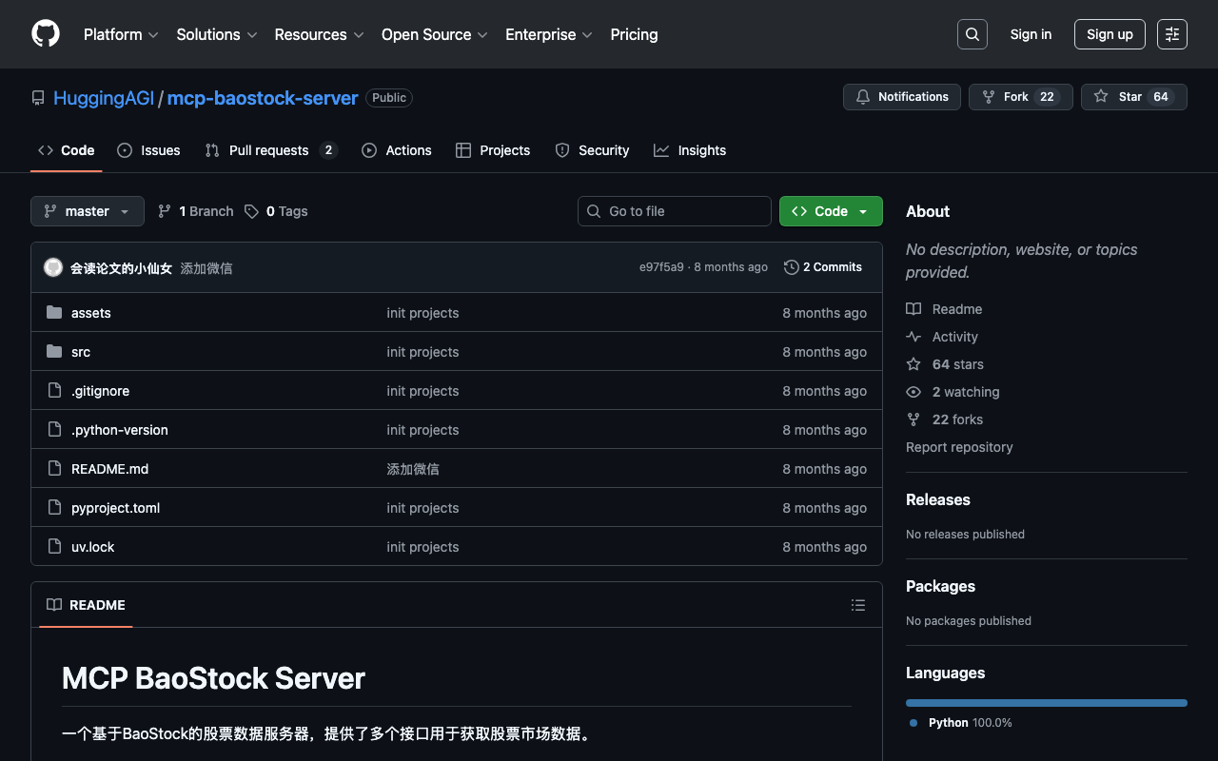Expand the master branch dropdown
Viewport: 1218px width, 761px height.
(x=88, y=211)
